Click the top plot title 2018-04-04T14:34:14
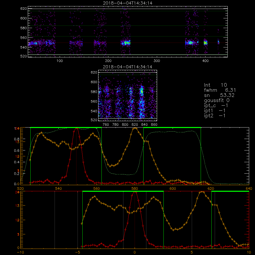 (x=128, y=3)
